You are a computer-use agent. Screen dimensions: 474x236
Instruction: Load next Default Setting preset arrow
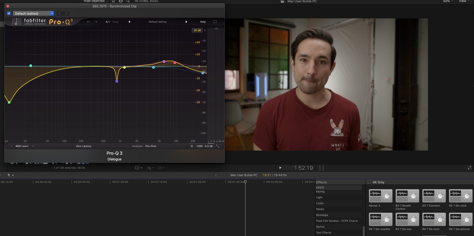pyautogui.click(x=186, y=22)
